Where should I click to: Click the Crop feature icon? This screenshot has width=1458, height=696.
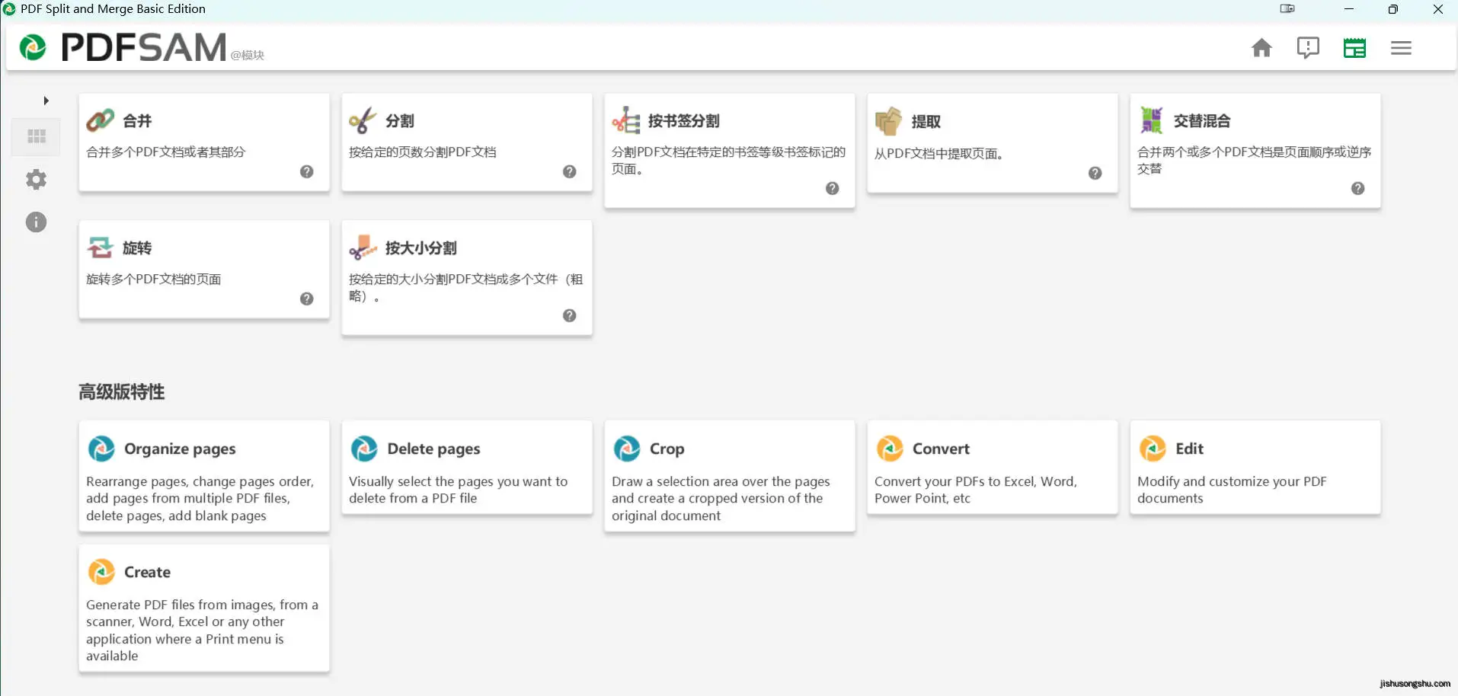[x=627, y=449]
